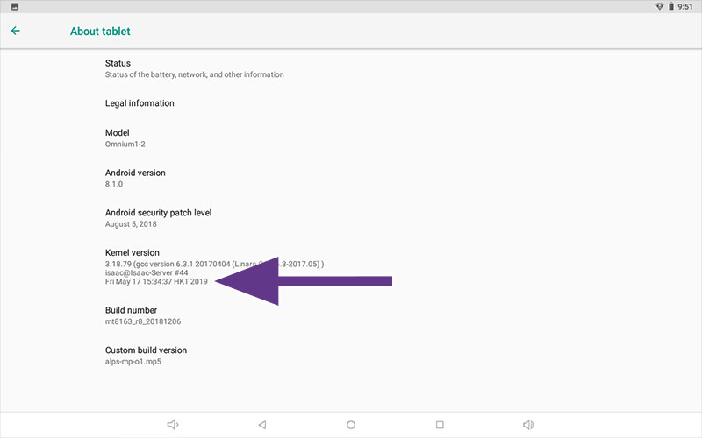
Task: Tap the battery status bar icon
Action: (x=671, y=6)
